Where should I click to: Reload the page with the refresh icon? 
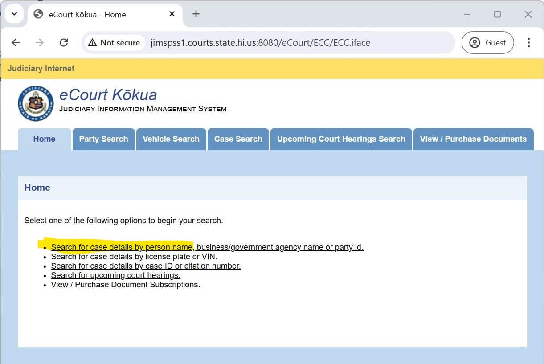coord(64,43)
